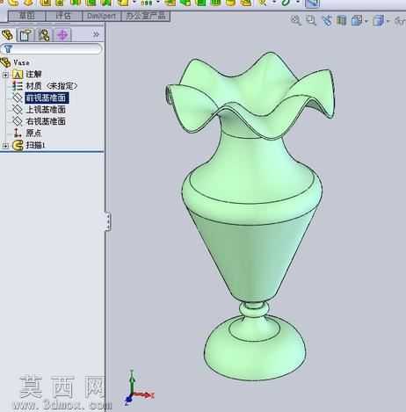
Task: Switch to the DimXpert tab
Action: tap(101, 16)
